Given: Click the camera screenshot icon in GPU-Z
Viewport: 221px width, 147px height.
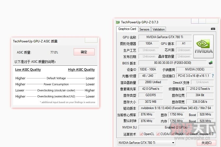Looking at the screenshot, I should [x=213, y=29].
